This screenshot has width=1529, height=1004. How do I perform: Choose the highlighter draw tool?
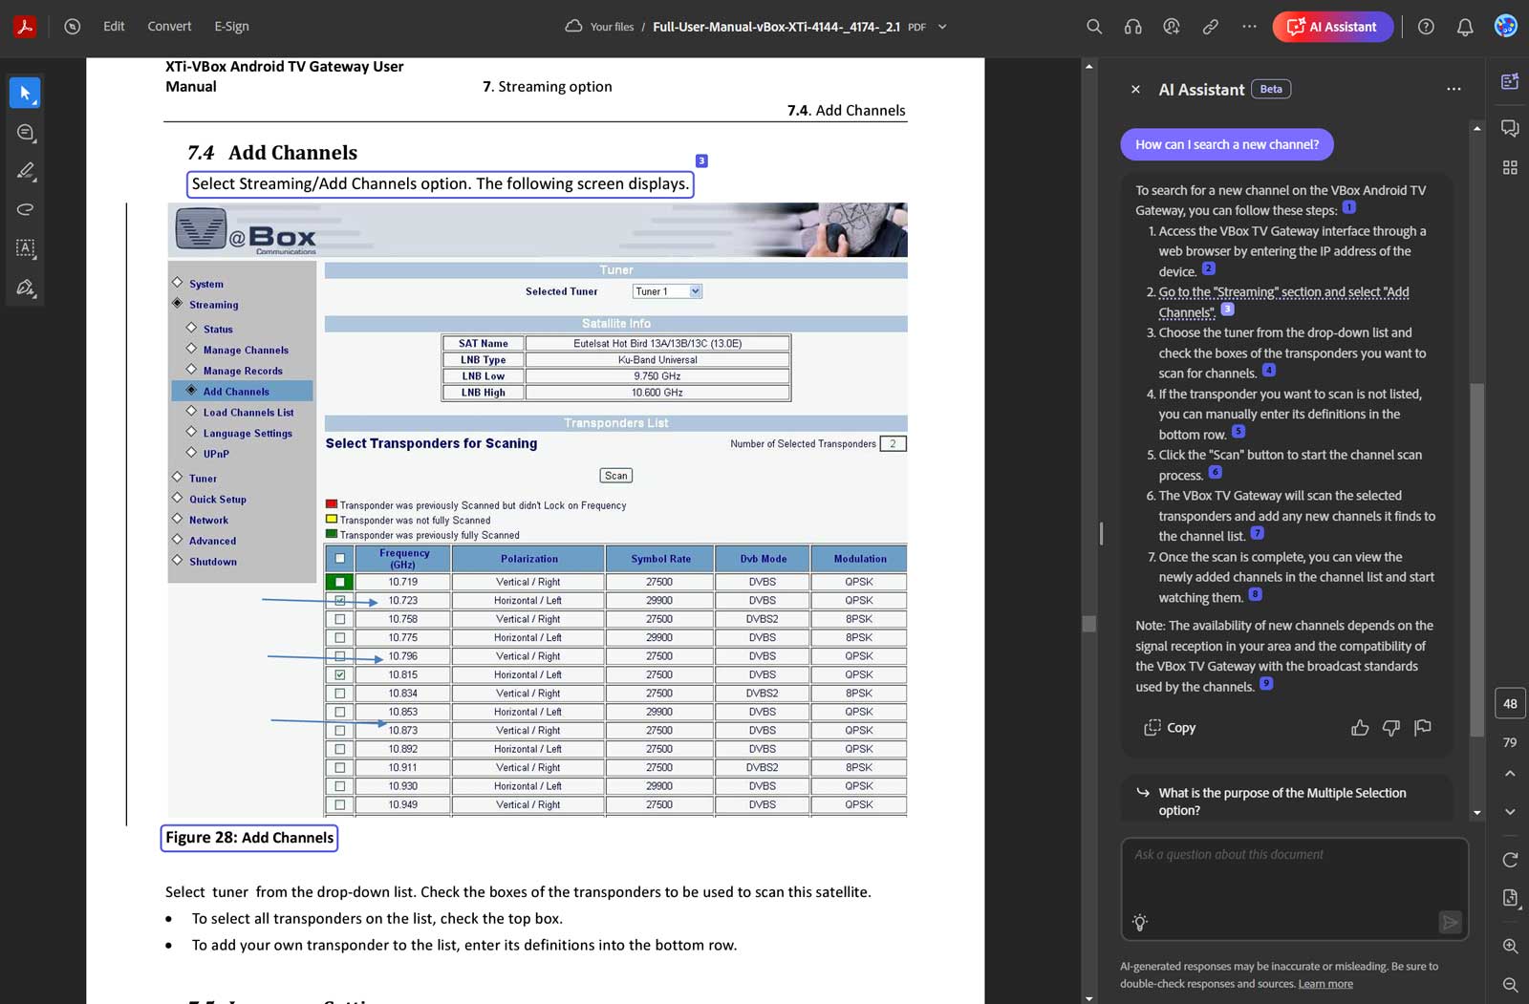click(x=25, y=171)
